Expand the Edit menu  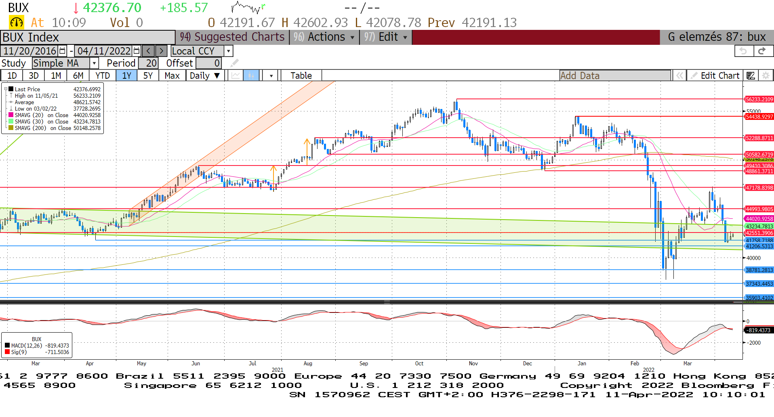385,37
